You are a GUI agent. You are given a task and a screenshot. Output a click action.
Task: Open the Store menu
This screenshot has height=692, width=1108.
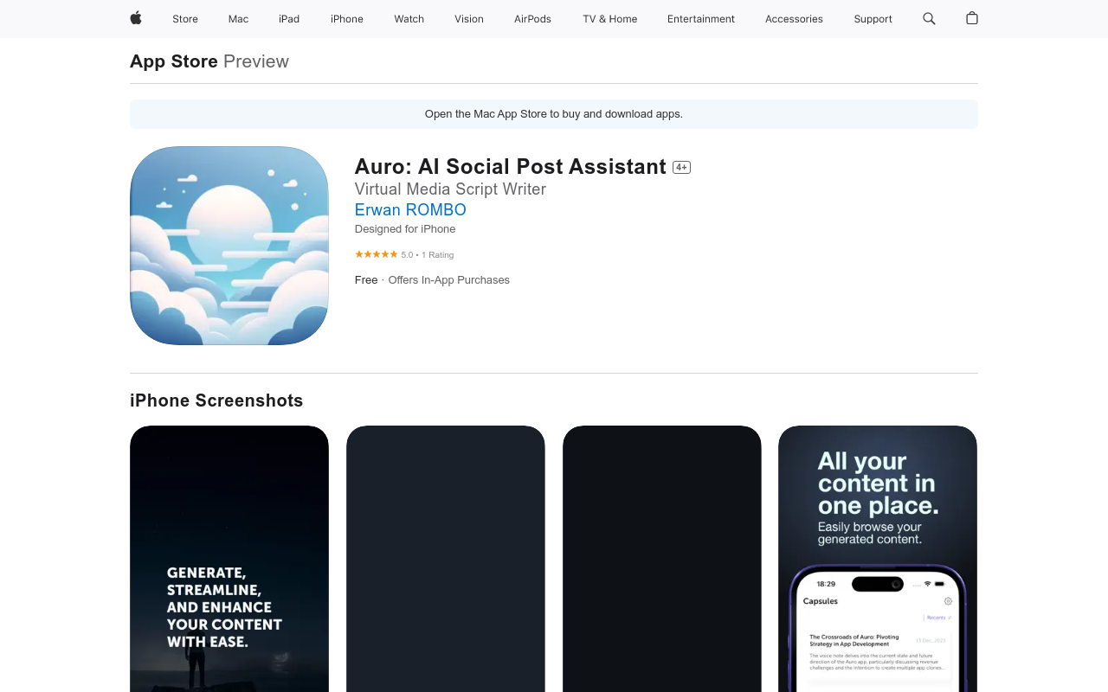tap(185, 19)
